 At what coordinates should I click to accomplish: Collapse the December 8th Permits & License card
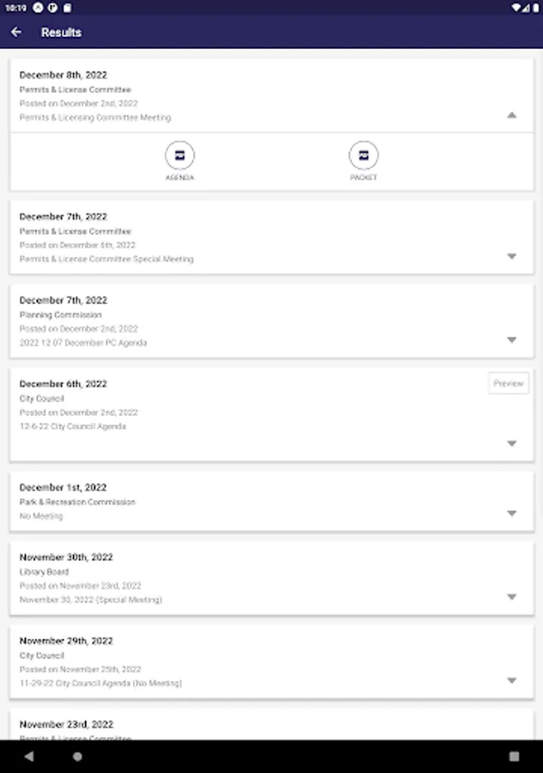[511, 115]
